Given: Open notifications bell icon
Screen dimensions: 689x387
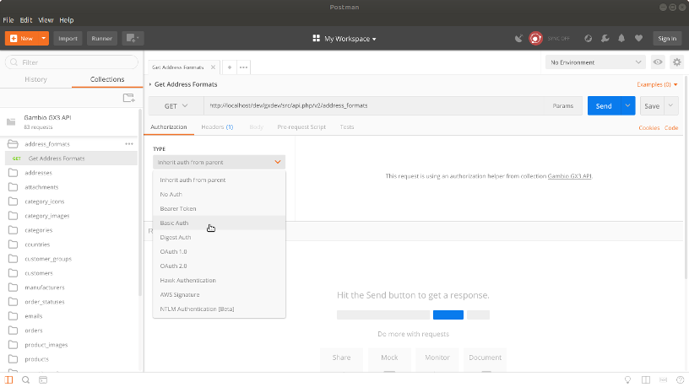Looking at the screenshot, I should click(621, 38).
